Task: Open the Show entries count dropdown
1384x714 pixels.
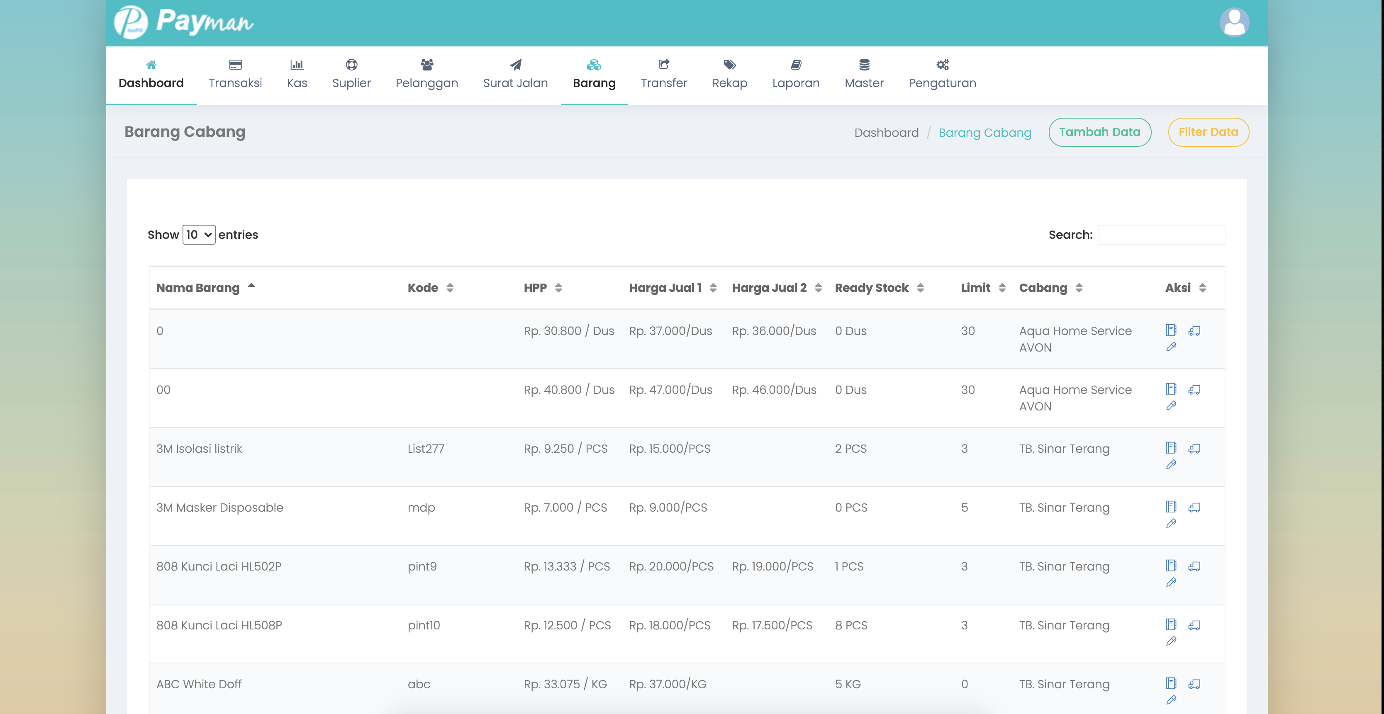Action: point(199,235)
